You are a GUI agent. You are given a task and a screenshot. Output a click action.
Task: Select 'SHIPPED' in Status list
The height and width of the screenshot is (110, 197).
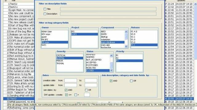click(98, 57)
